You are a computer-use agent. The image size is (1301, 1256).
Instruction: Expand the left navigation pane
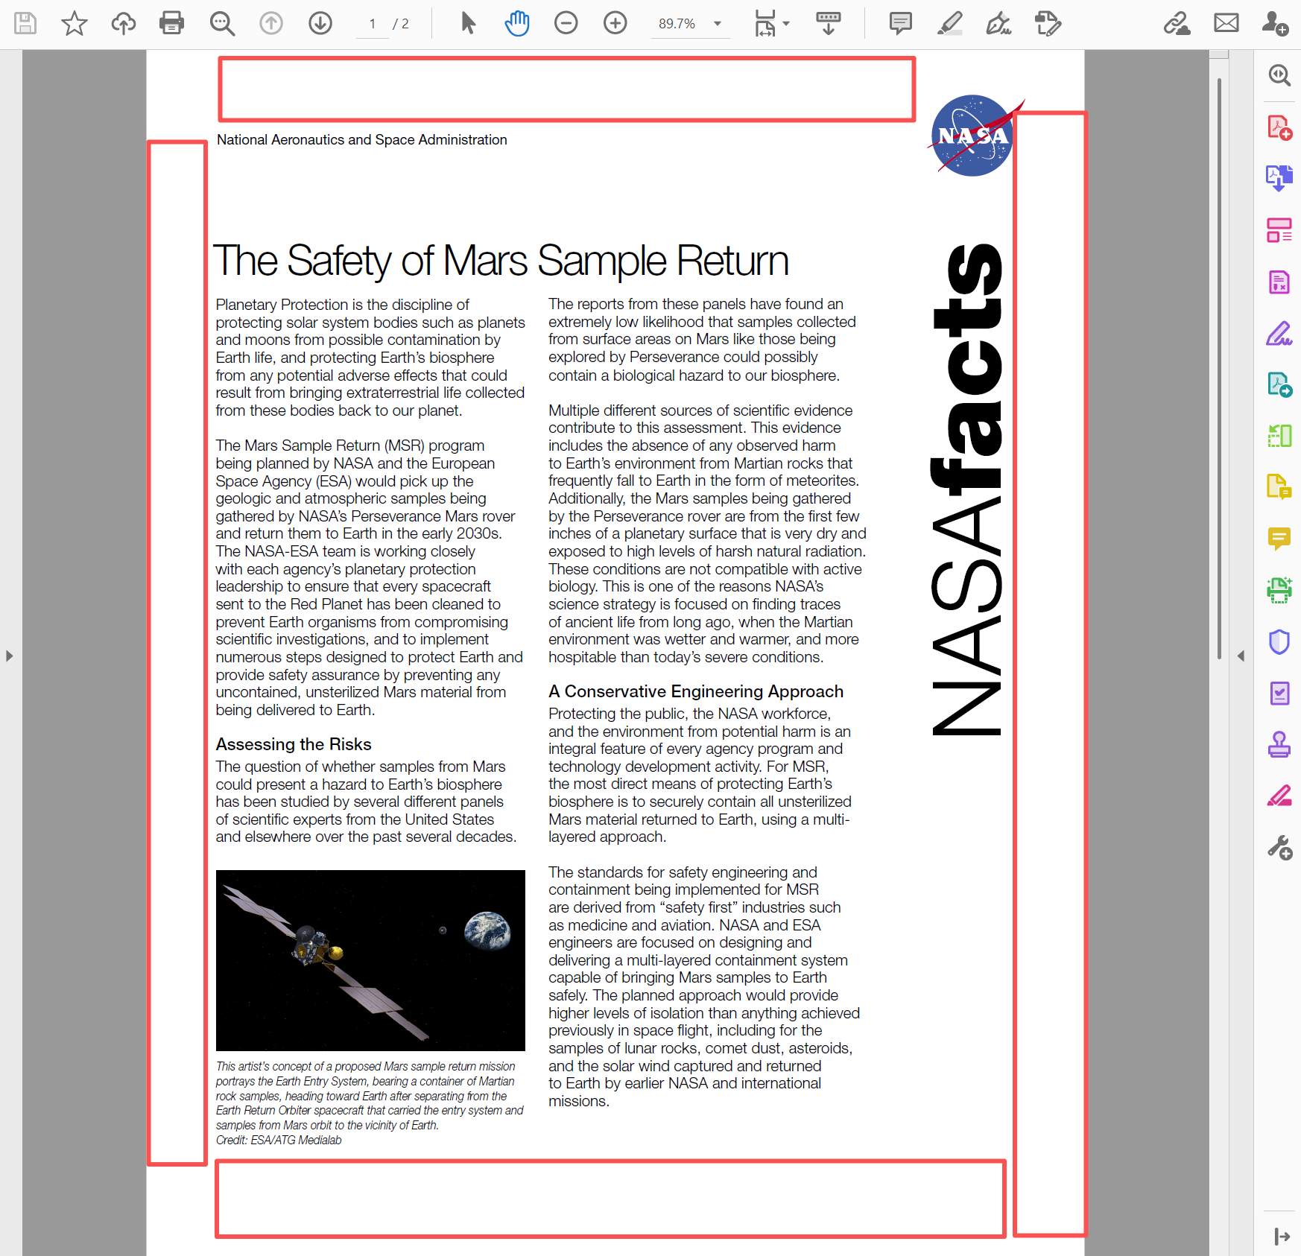point(9,656)
